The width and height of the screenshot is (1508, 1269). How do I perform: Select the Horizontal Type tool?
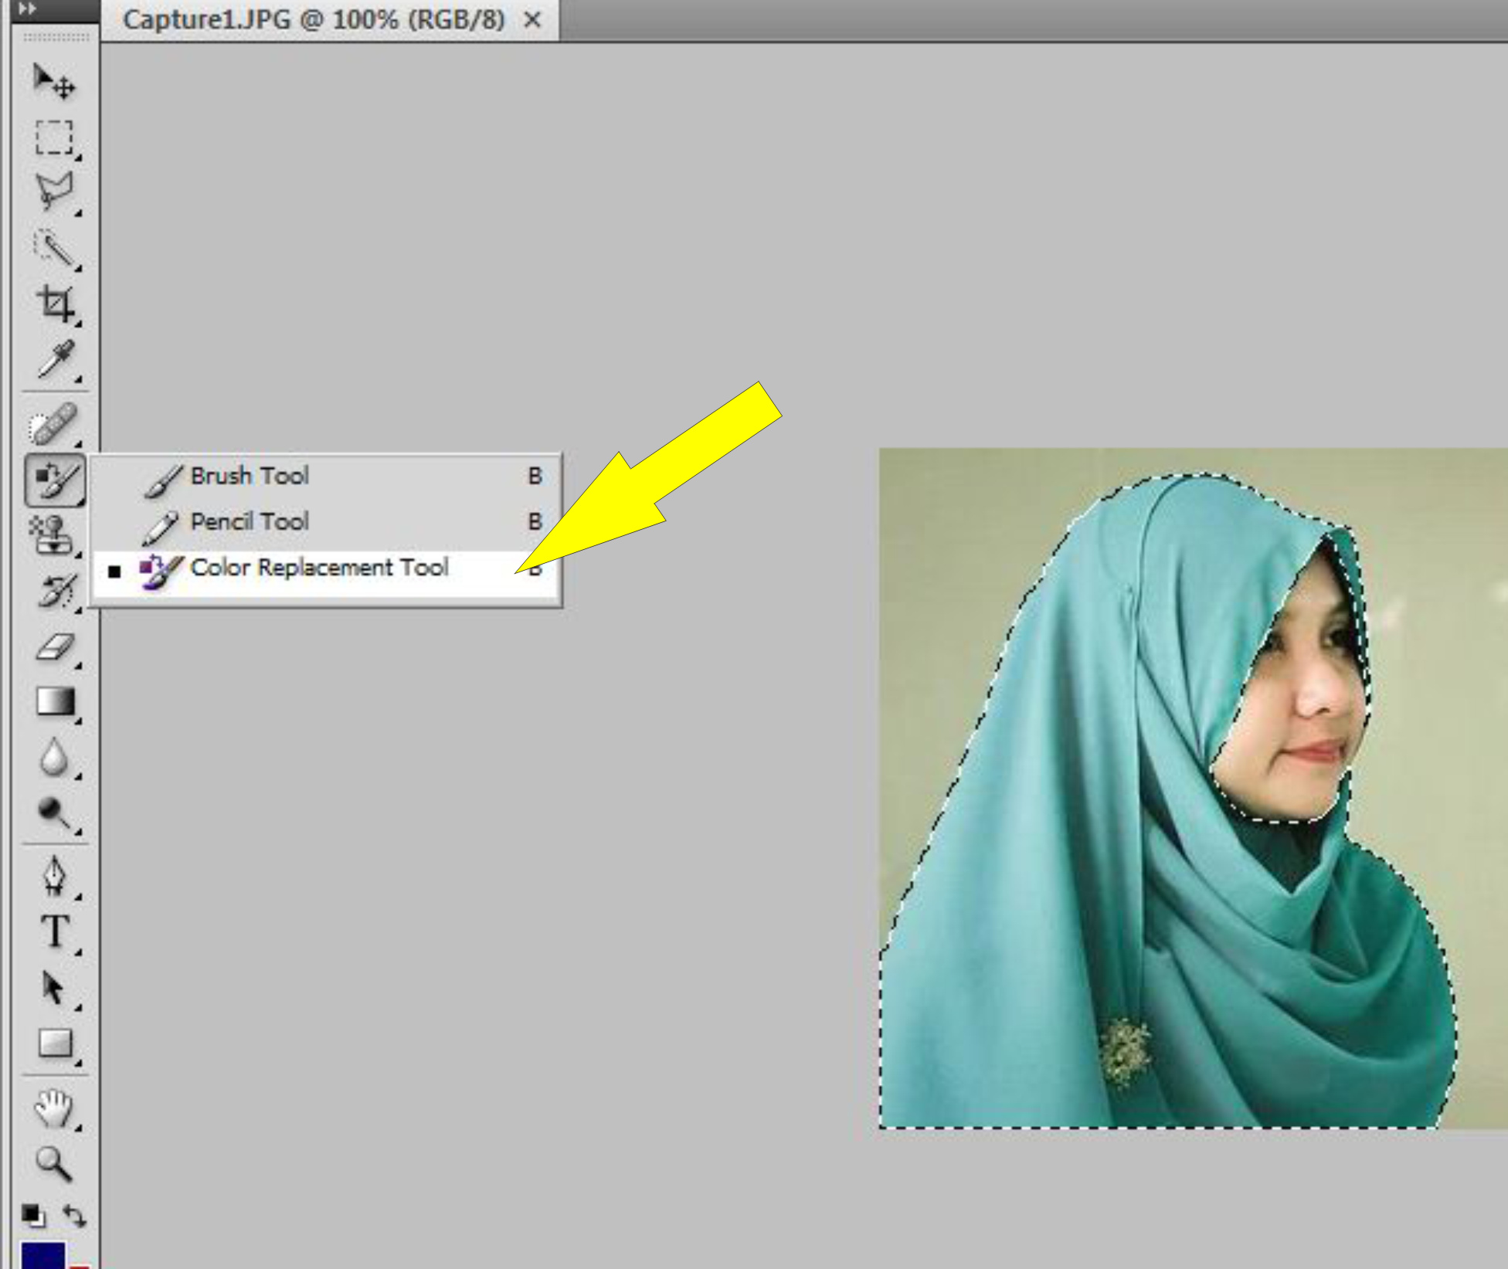point(54,931)
